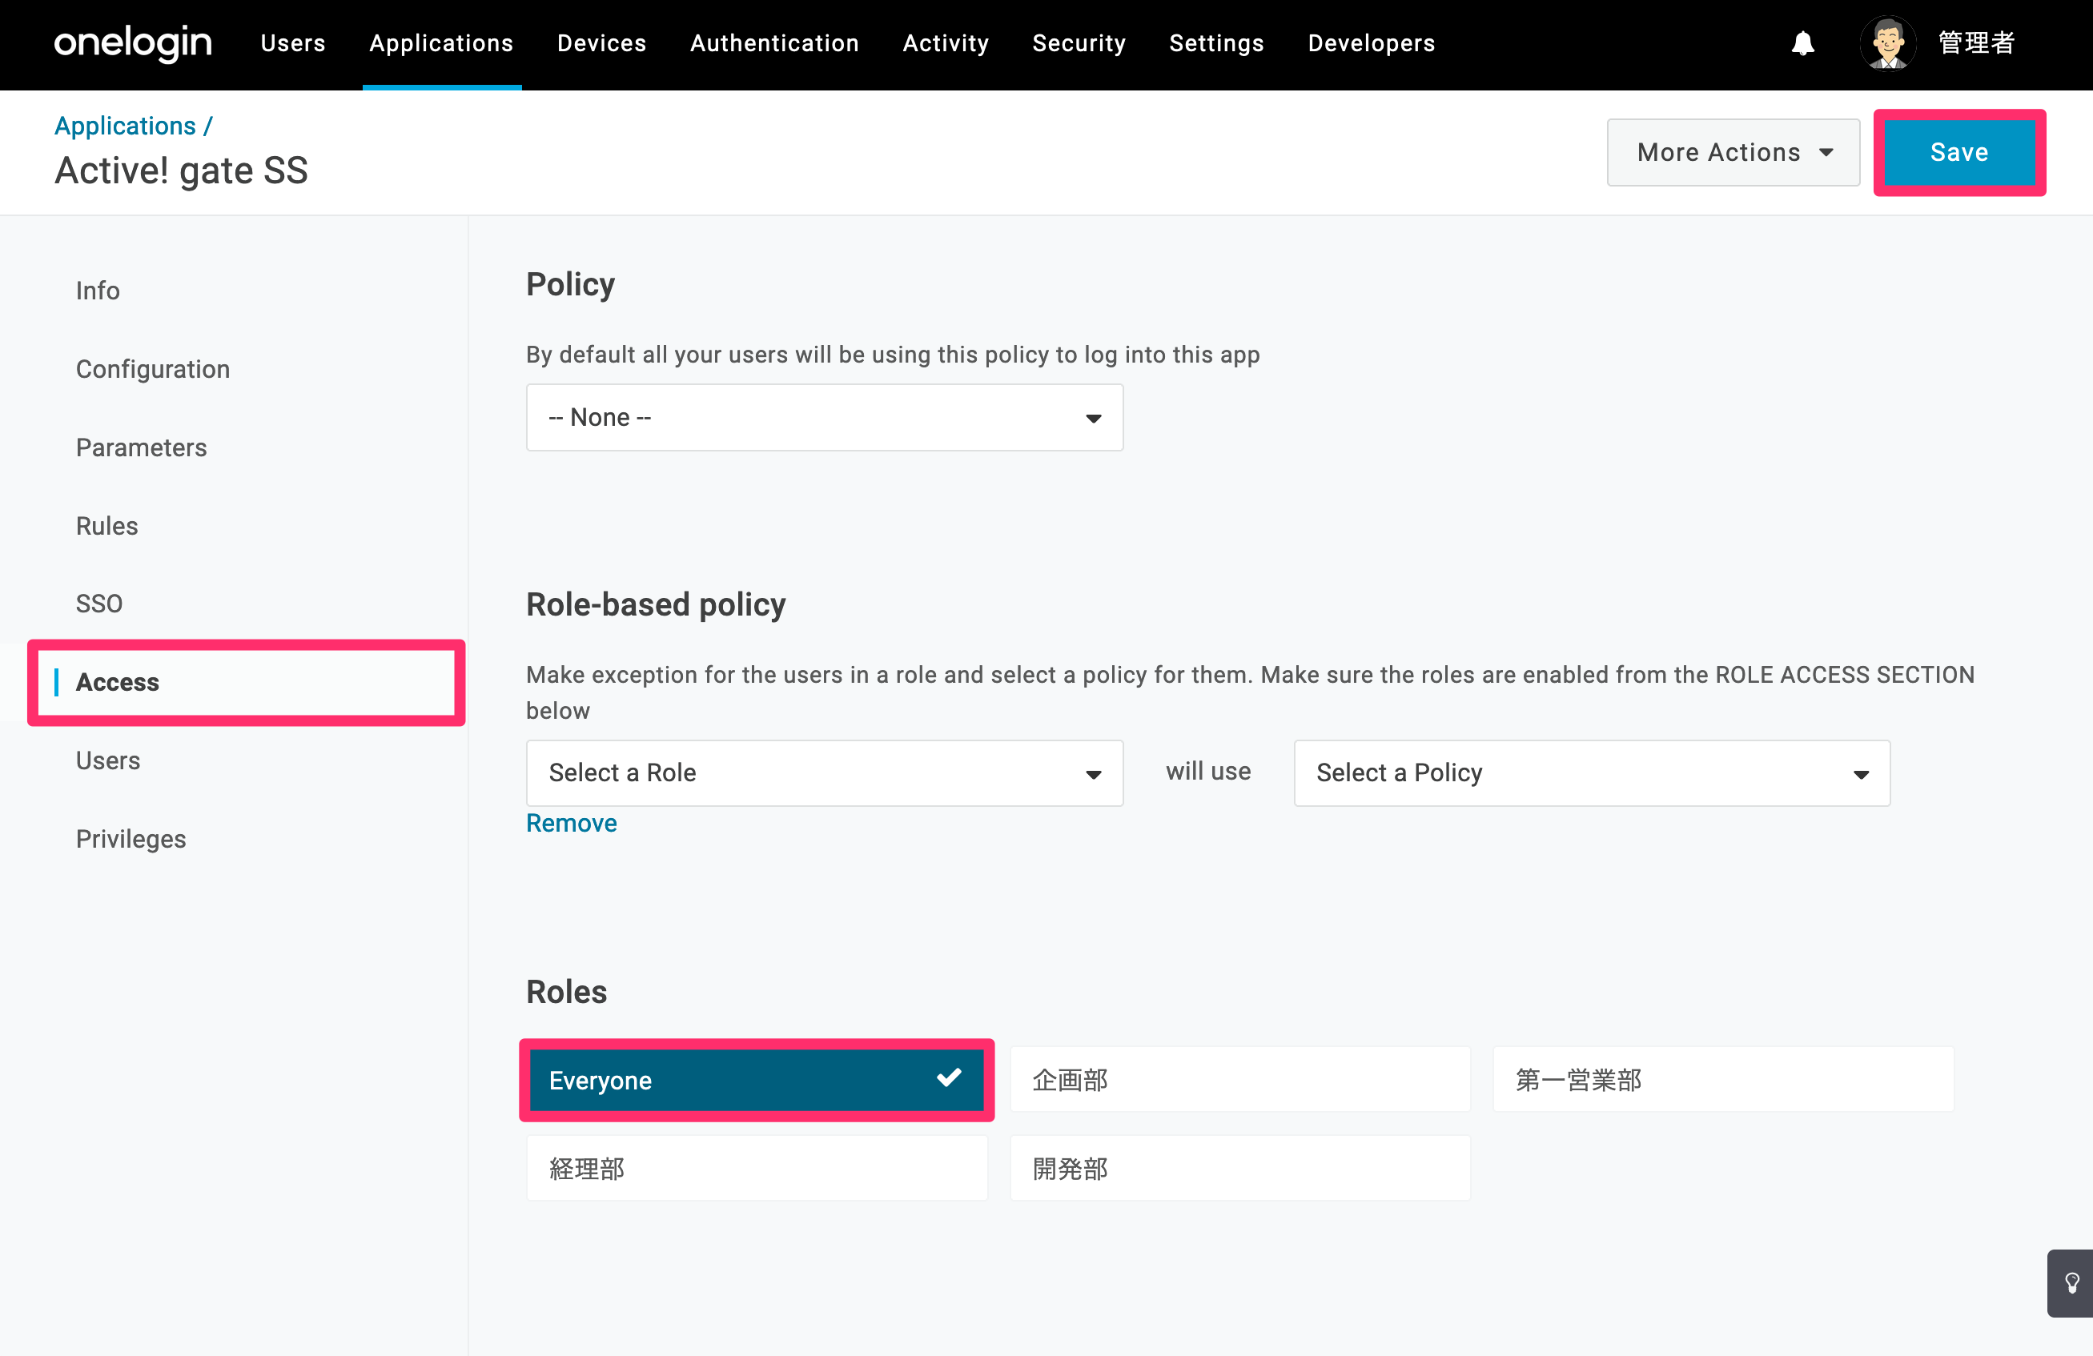Switch to the Parameters tab
This screenshot has width=2093, height=1356.
click(141, 447)
